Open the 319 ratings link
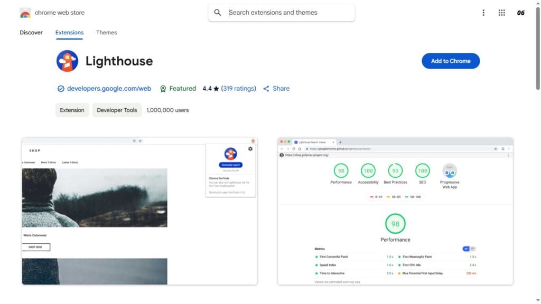The height and width of the screenshot is (304, 541). [239, 89]
